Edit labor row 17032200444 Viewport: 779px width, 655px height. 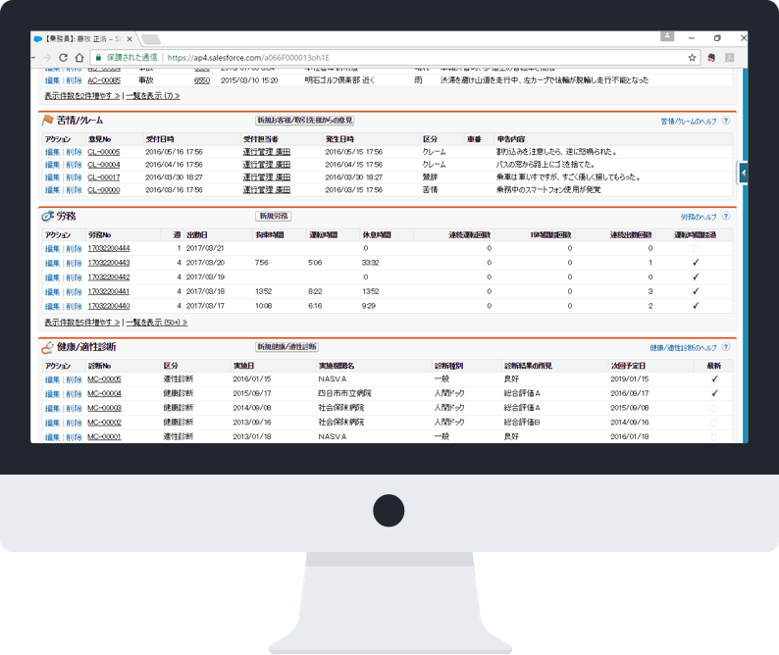coord(52,248)
